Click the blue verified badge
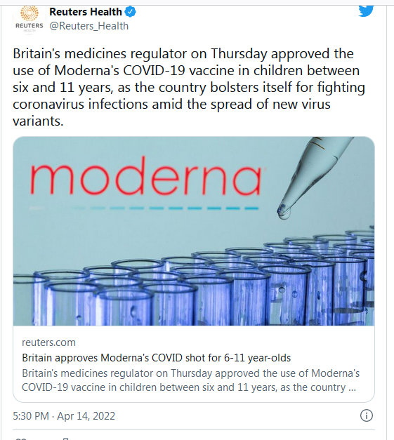The height and width of the screenshot is (440, 394). 131,12
